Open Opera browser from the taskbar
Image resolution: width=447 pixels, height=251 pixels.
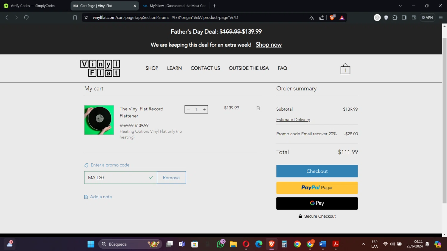pos(246,244)
